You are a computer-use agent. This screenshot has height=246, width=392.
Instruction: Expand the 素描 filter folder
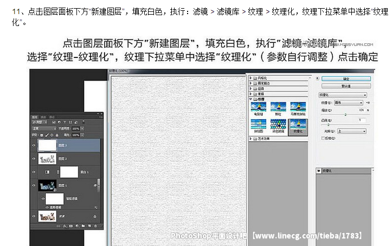(250, 94)
